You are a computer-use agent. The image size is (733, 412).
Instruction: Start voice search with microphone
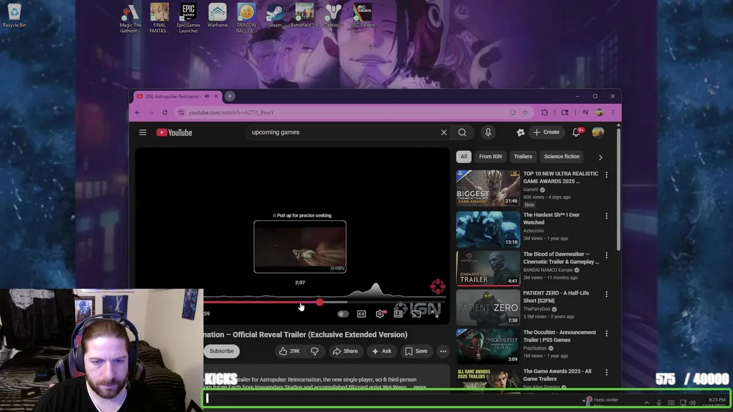click(x=488, y=132)
